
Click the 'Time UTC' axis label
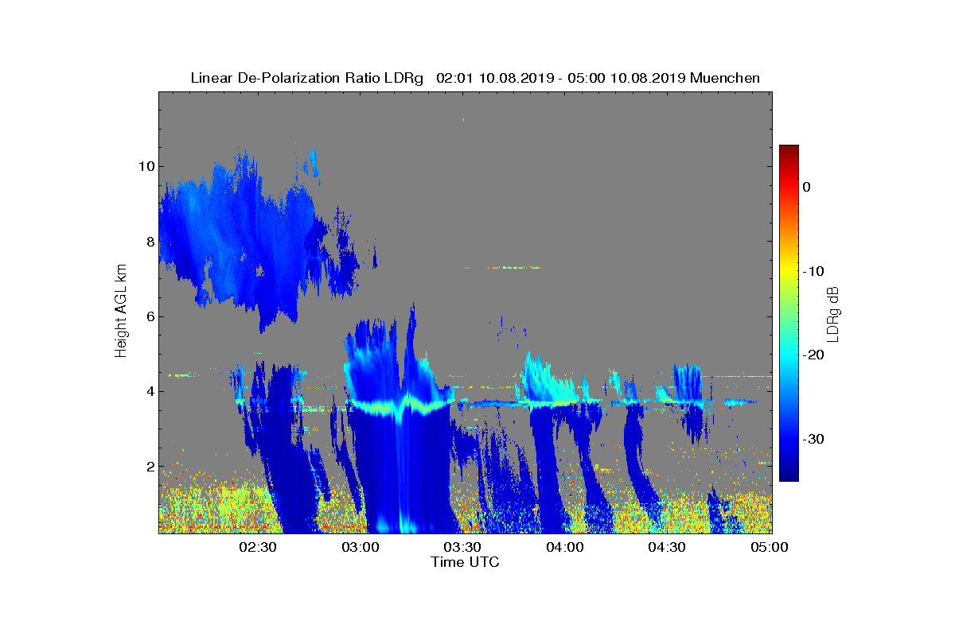coord(466,562)
